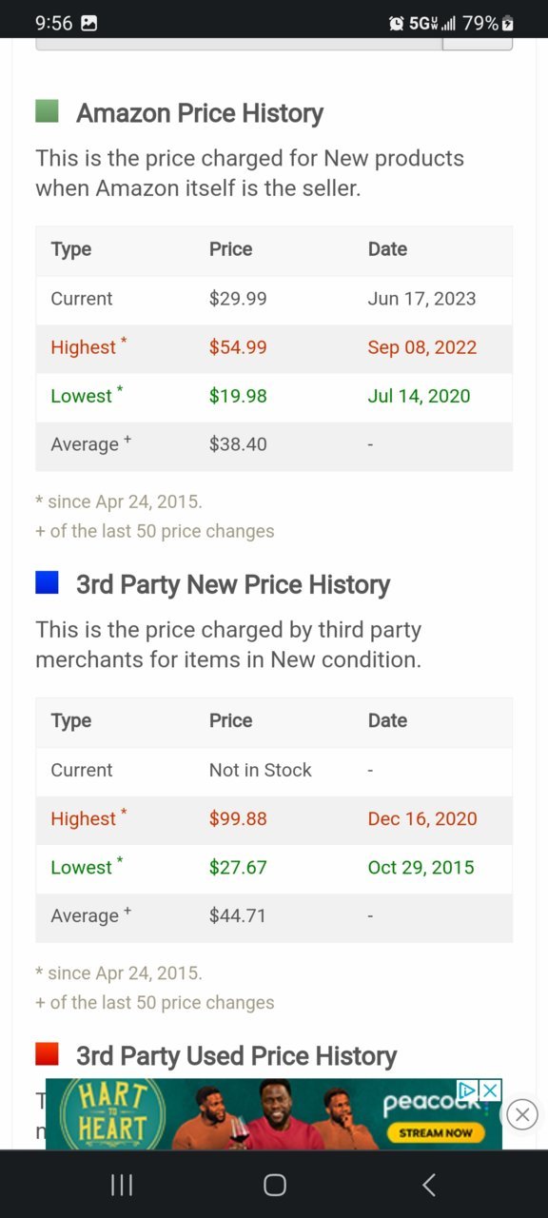Image resolution: width=548 pixels, height=1218 pixels.
Task: Click the Stream Now button in Peacock ad
Action: 436,1132
